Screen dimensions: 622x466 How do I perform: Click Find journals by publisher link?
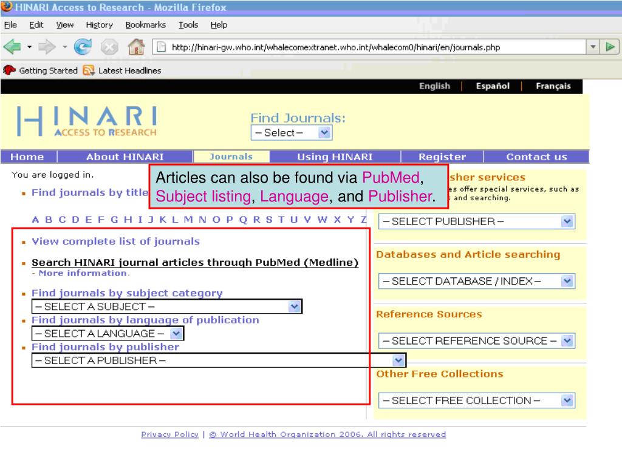click(106, 346)
